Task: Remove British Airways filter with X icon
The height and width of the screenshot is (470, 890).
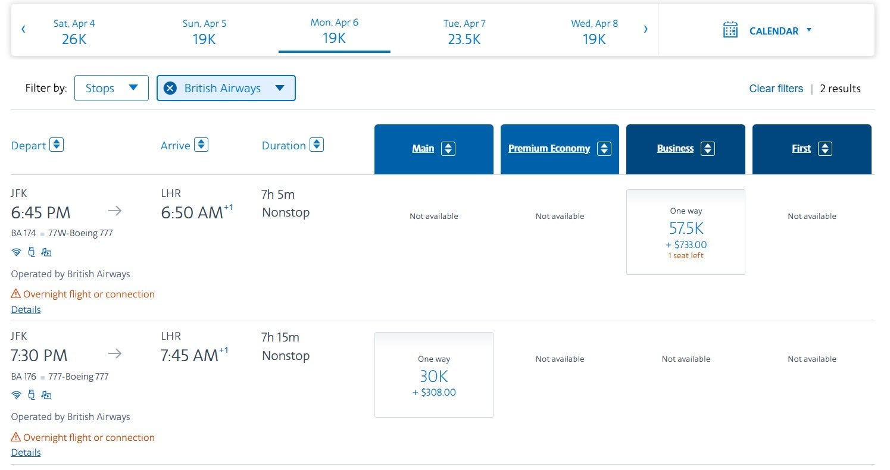Action: pos(170,88)
